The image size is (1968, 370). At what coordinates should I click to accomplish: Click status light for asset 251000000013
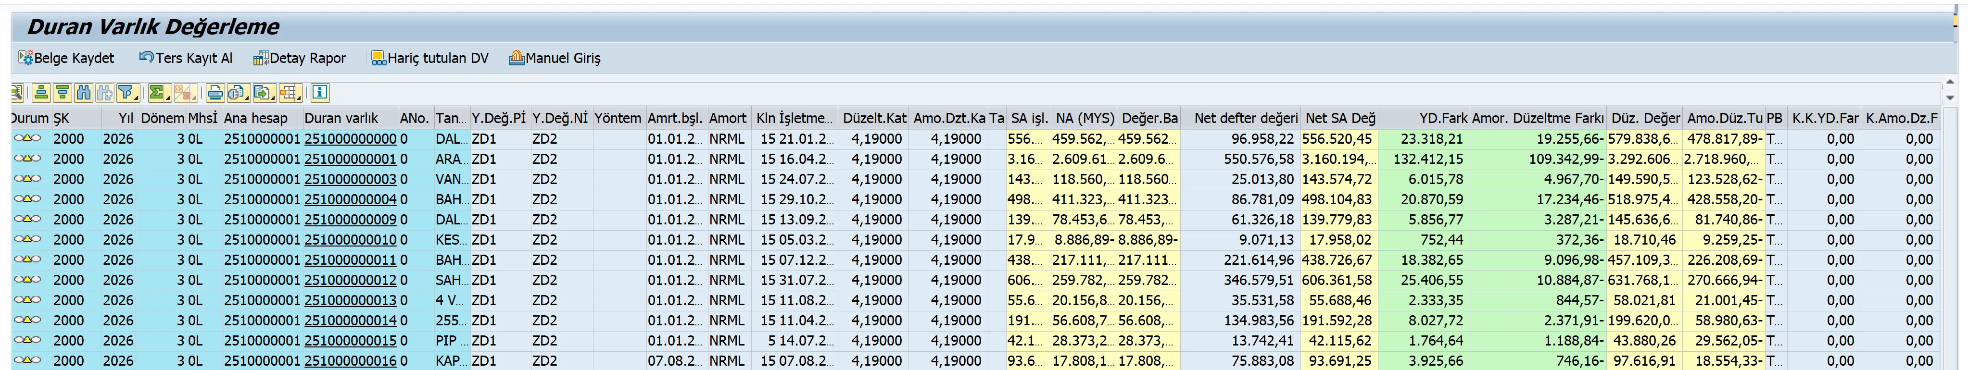click(x=27, y=301)
